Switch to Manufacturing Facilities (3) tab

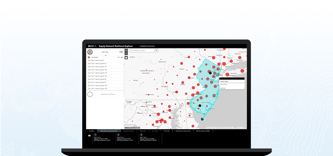coord(109,131)
